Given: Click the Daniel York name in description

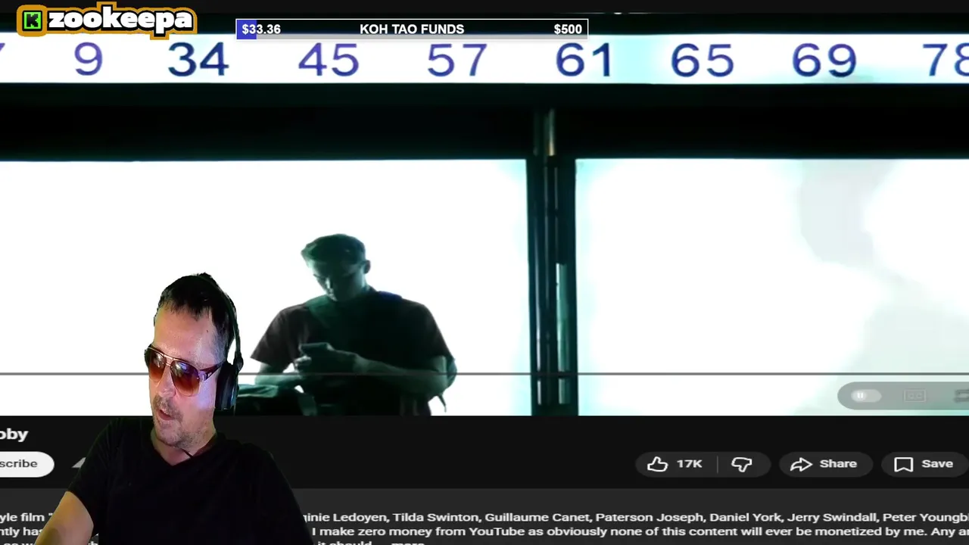Looking at the screenshot, I should [746, 518].
